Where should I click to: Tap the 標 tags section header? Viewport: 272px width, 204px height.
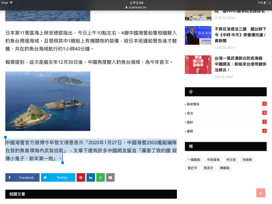coord(226,146)
